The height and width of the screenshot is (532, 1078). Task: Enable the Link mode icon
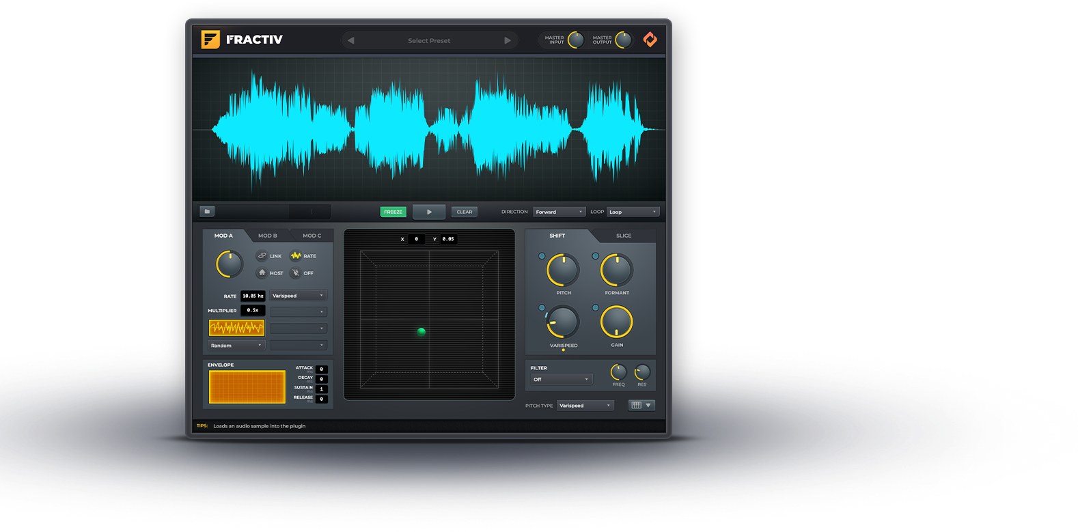(262, 255)
